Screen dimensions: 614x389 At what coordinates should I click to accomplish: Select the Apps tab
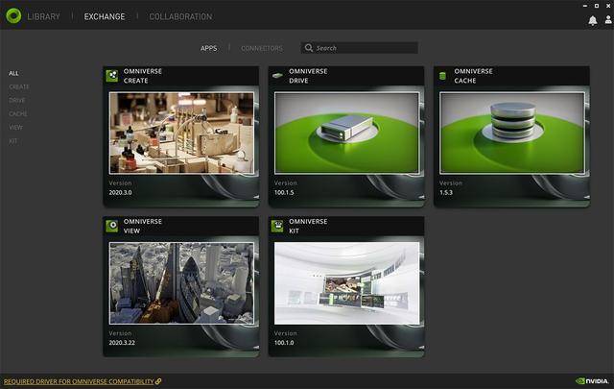click(209, 48)
